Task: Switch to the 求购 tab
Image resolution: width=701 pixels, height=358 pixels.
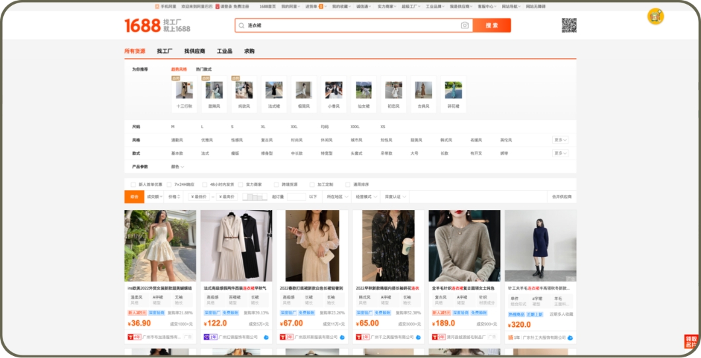Action: [x=249, y=51]
